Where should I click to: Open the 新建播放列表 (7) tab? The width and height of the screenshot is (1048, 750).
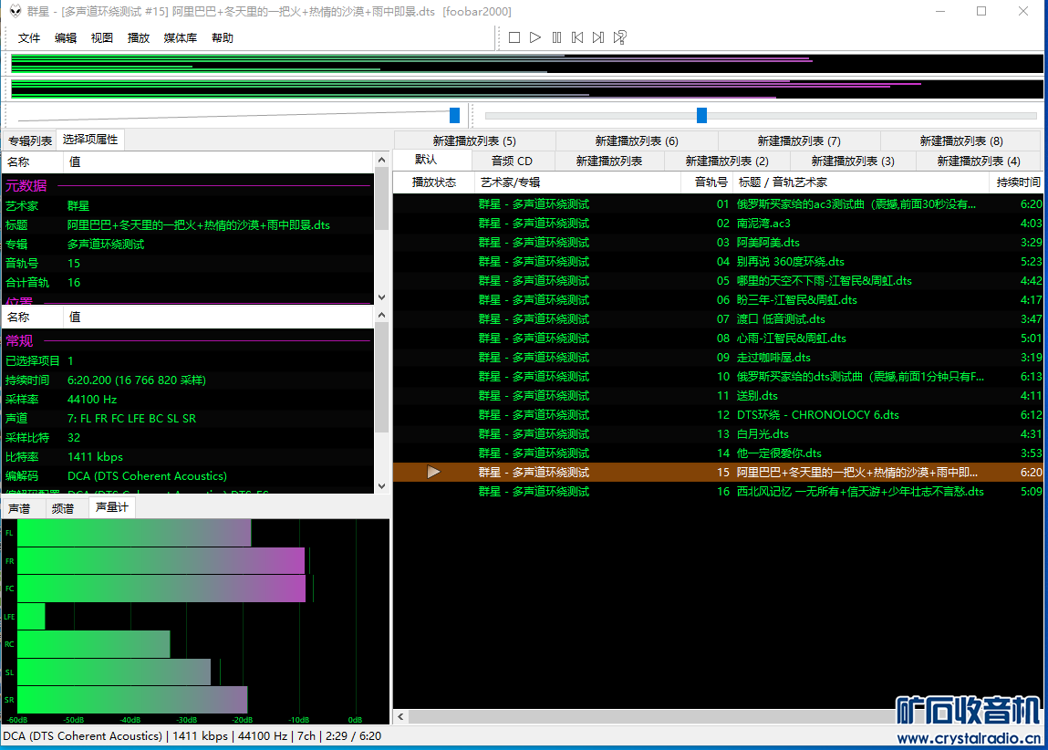click(x=799, y=141)
